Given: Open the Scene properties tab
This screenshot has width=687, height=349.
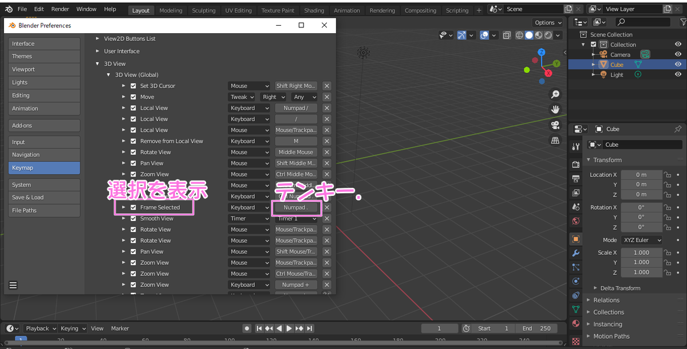Looking at the screenshot, I should (576, 207).
